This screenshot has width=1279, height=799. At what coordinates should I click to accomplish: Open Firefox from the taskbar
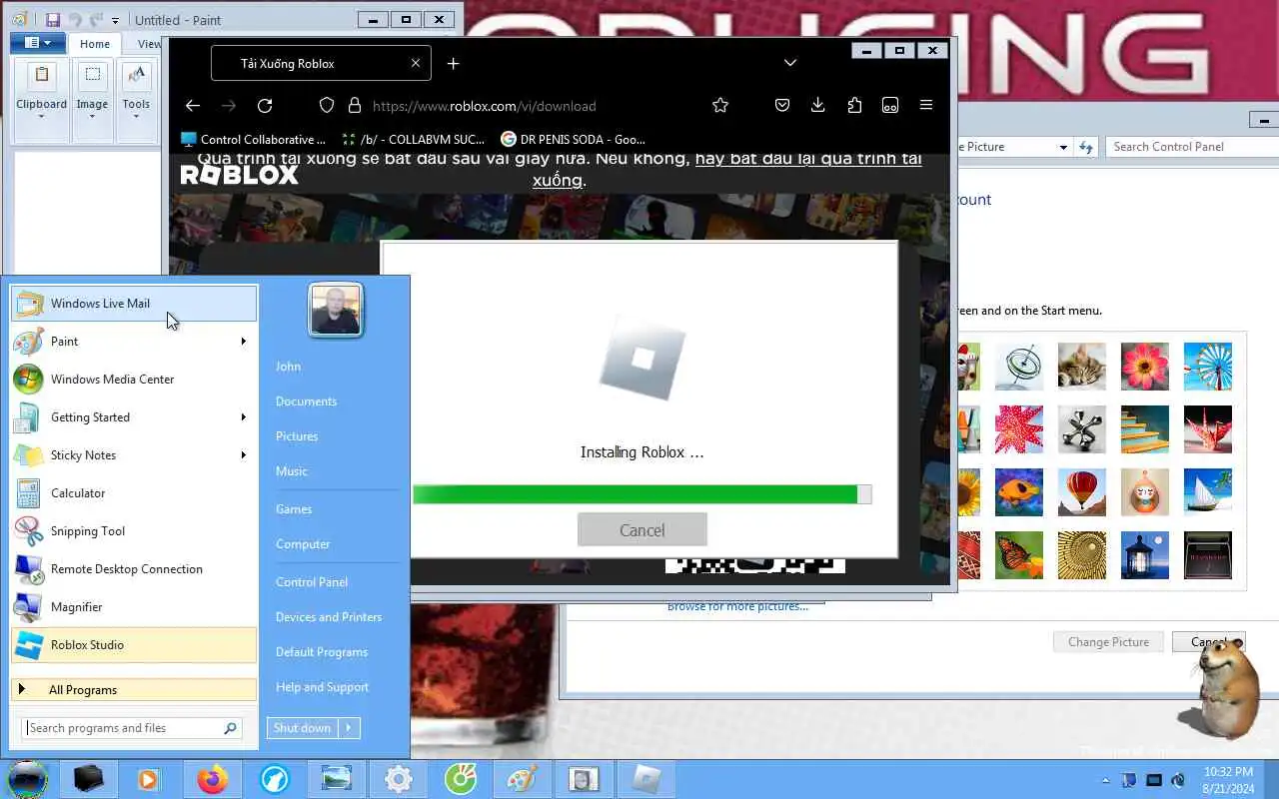coord(212,779)
